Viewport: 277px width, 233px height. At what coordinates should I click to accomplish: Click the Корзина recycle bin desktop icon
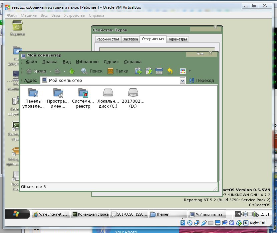pos(17,26)
